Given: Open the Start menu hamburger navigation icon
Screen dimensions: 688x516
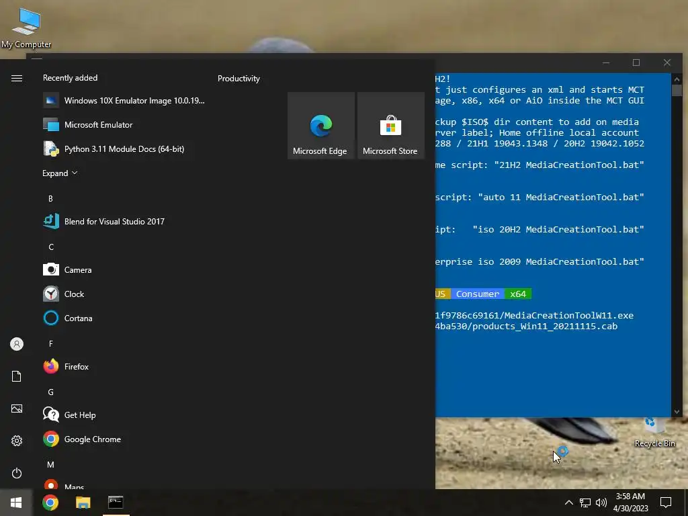Looking at the screenshot, I should 17,78.
